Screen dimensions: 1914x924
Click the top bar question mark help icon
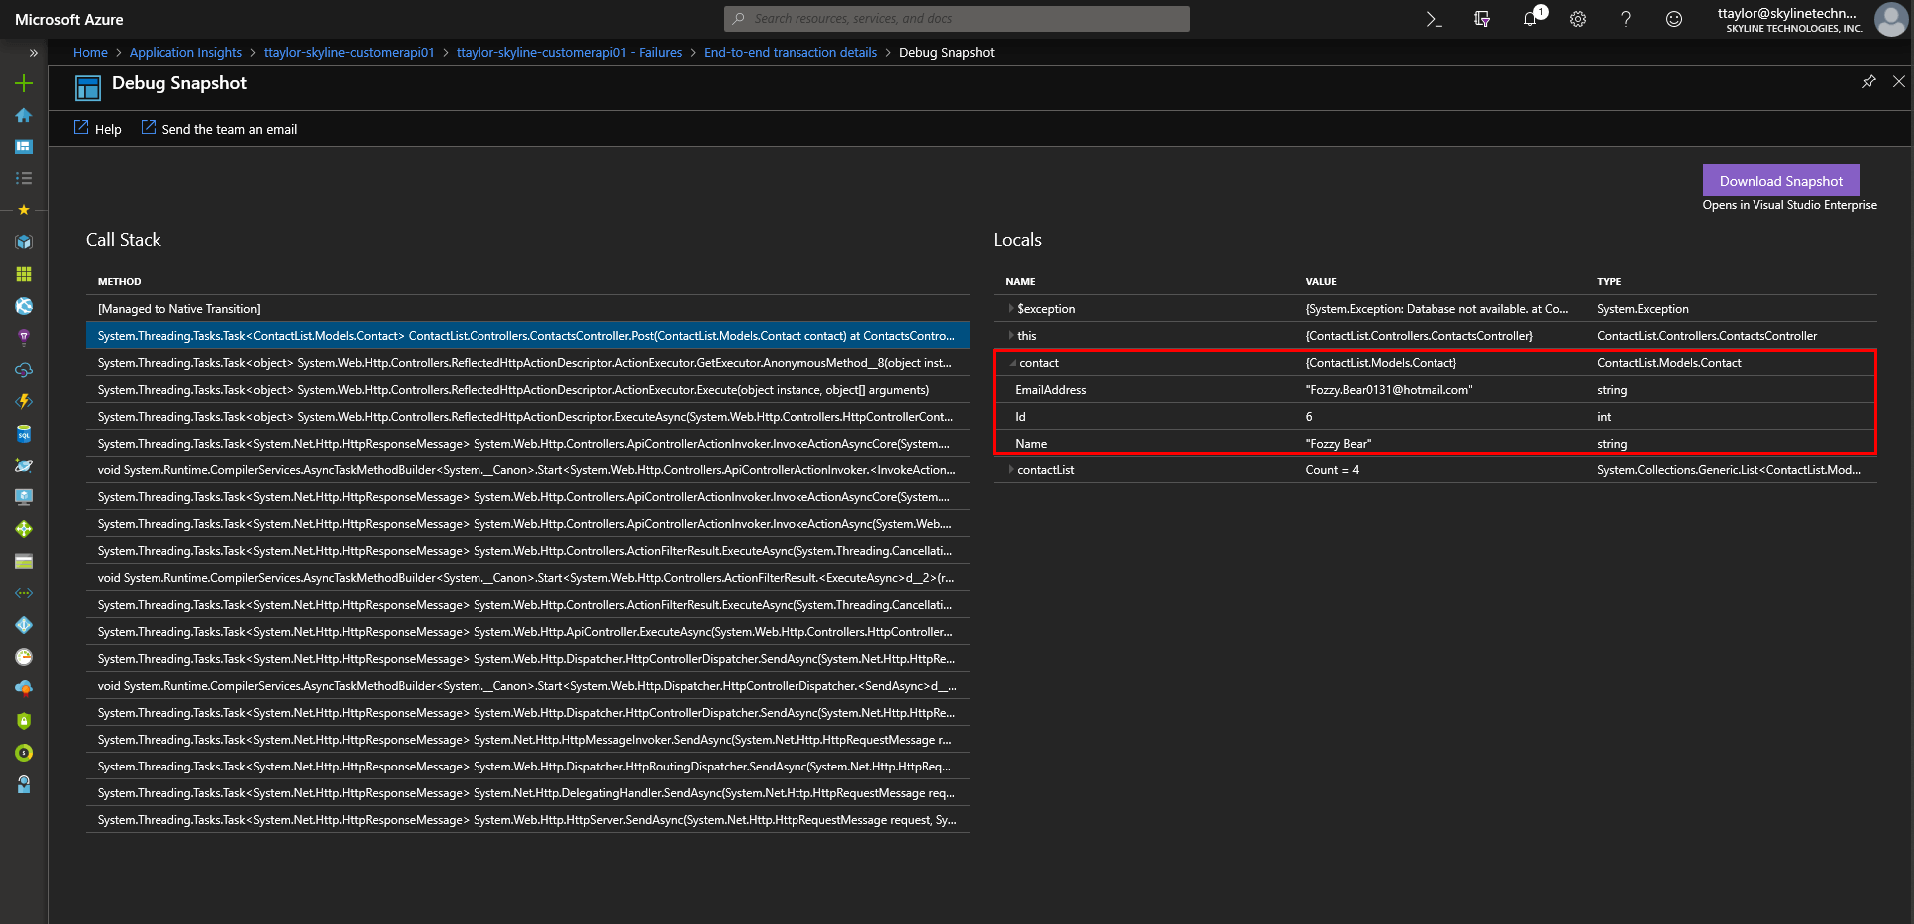[1626, 19]
